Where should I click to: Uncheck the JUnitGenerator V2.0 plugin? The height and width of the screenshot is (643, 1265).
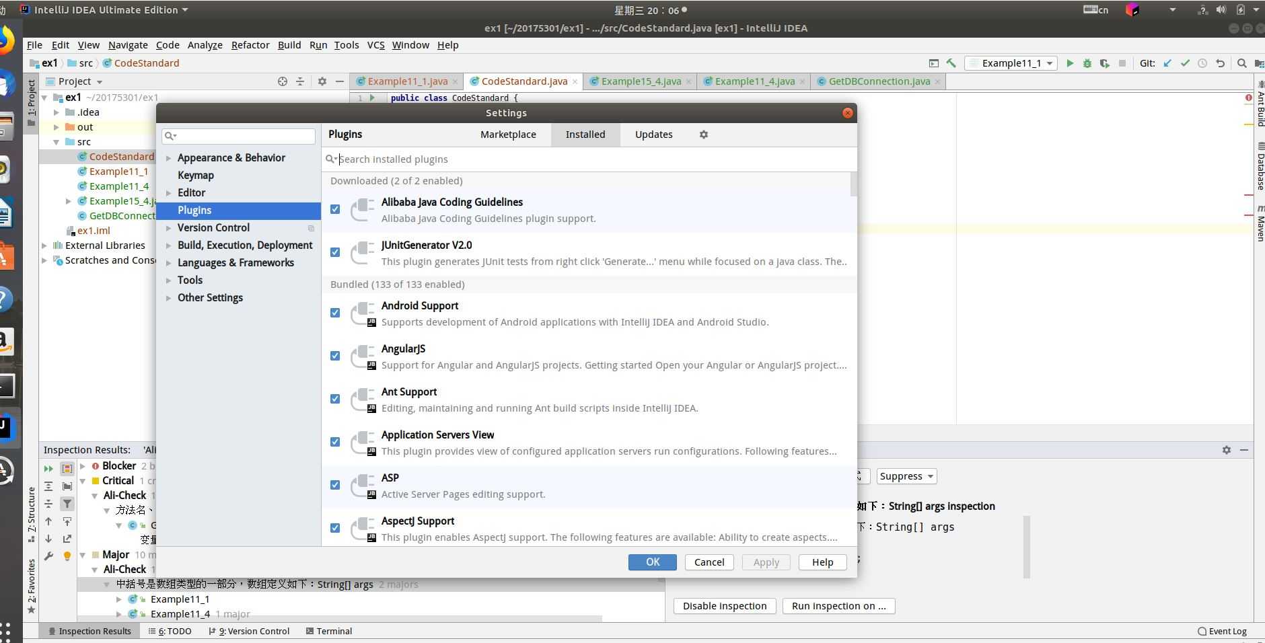pyautogui.click(x=335, y=252)
